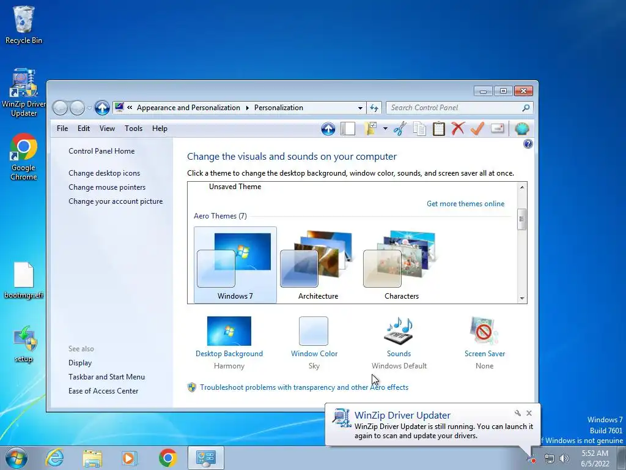Open the Help menu
Screen dimensions: 626x470
click(x=160, y=129)
